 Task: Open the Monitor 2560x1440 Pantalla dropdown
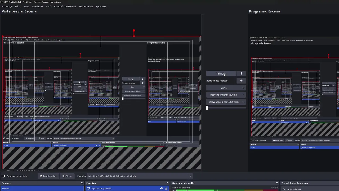pyautogui.click(x=140, y=176)
